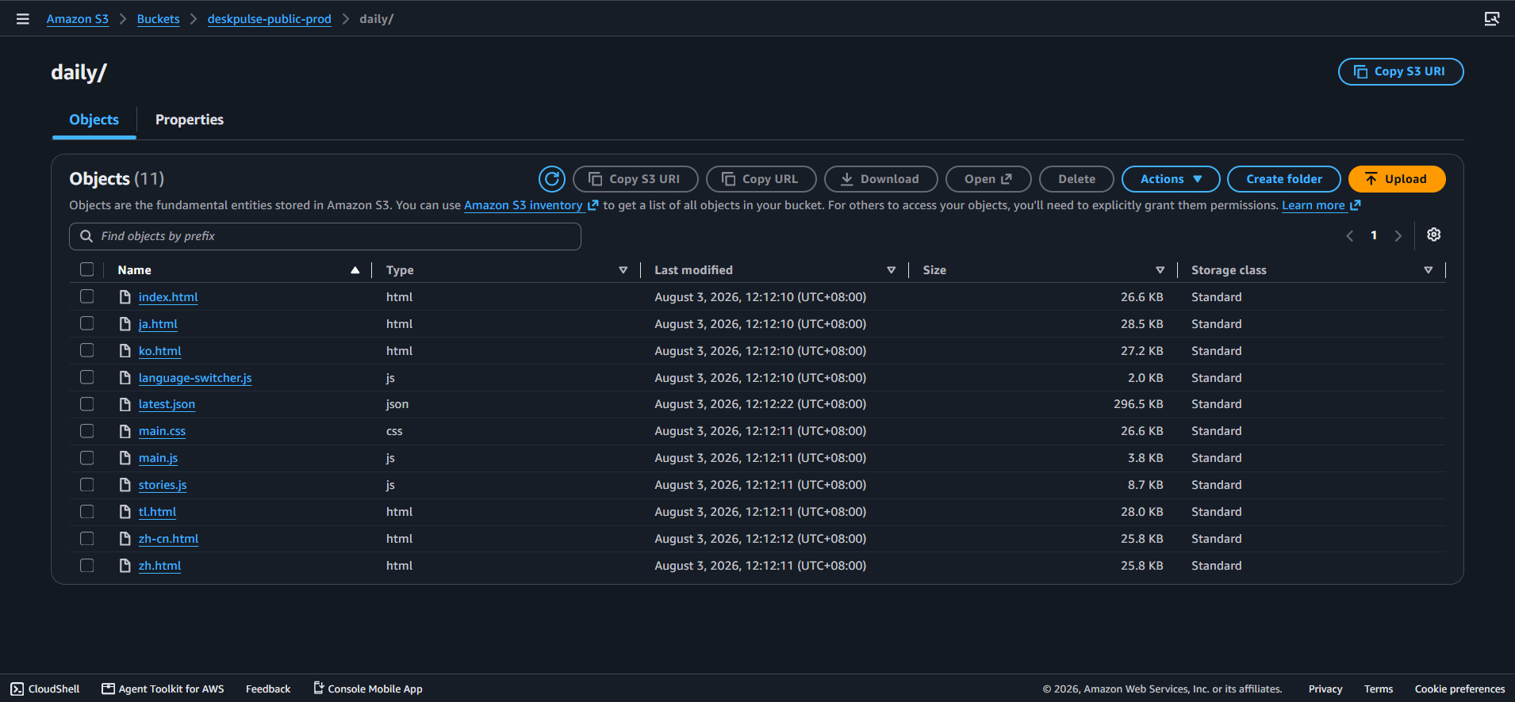The image size is (1515, 702).
Task: Click the Create folder button
Action: (x=1284, y=179)
